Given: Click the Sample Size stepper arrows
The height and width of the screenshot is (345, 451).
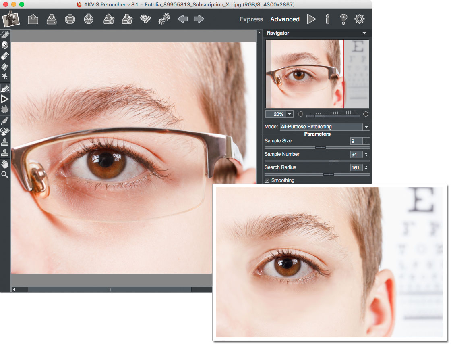Looking at the screenshot, I should 366,141.
